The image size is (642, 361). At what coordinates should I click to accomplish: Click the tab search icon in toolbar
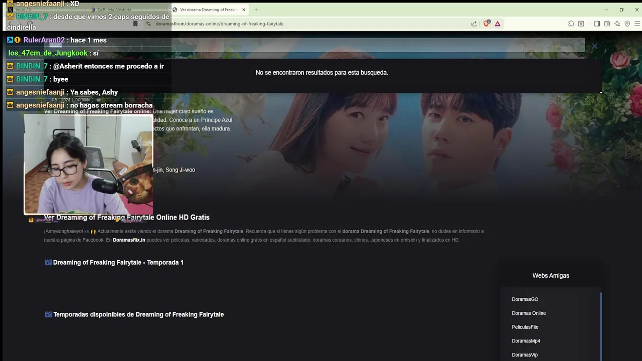[x=581, y=24]
